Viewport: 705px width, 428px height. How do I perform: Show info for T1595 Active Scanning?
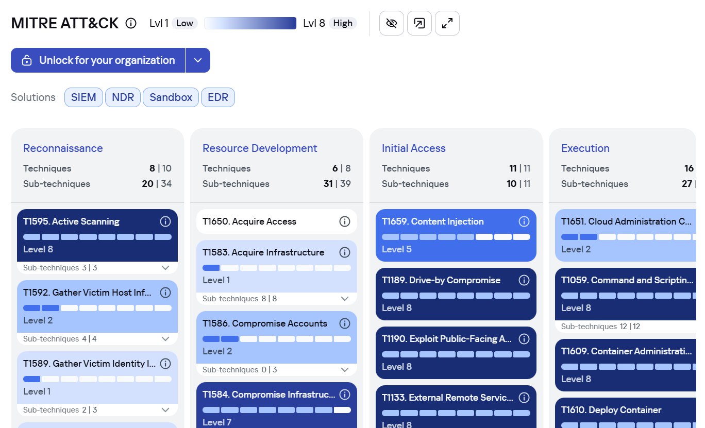tap(165, 221)
